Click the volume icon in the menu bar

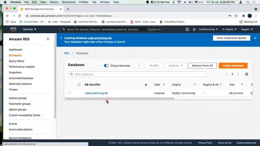[x=191, y=2]
